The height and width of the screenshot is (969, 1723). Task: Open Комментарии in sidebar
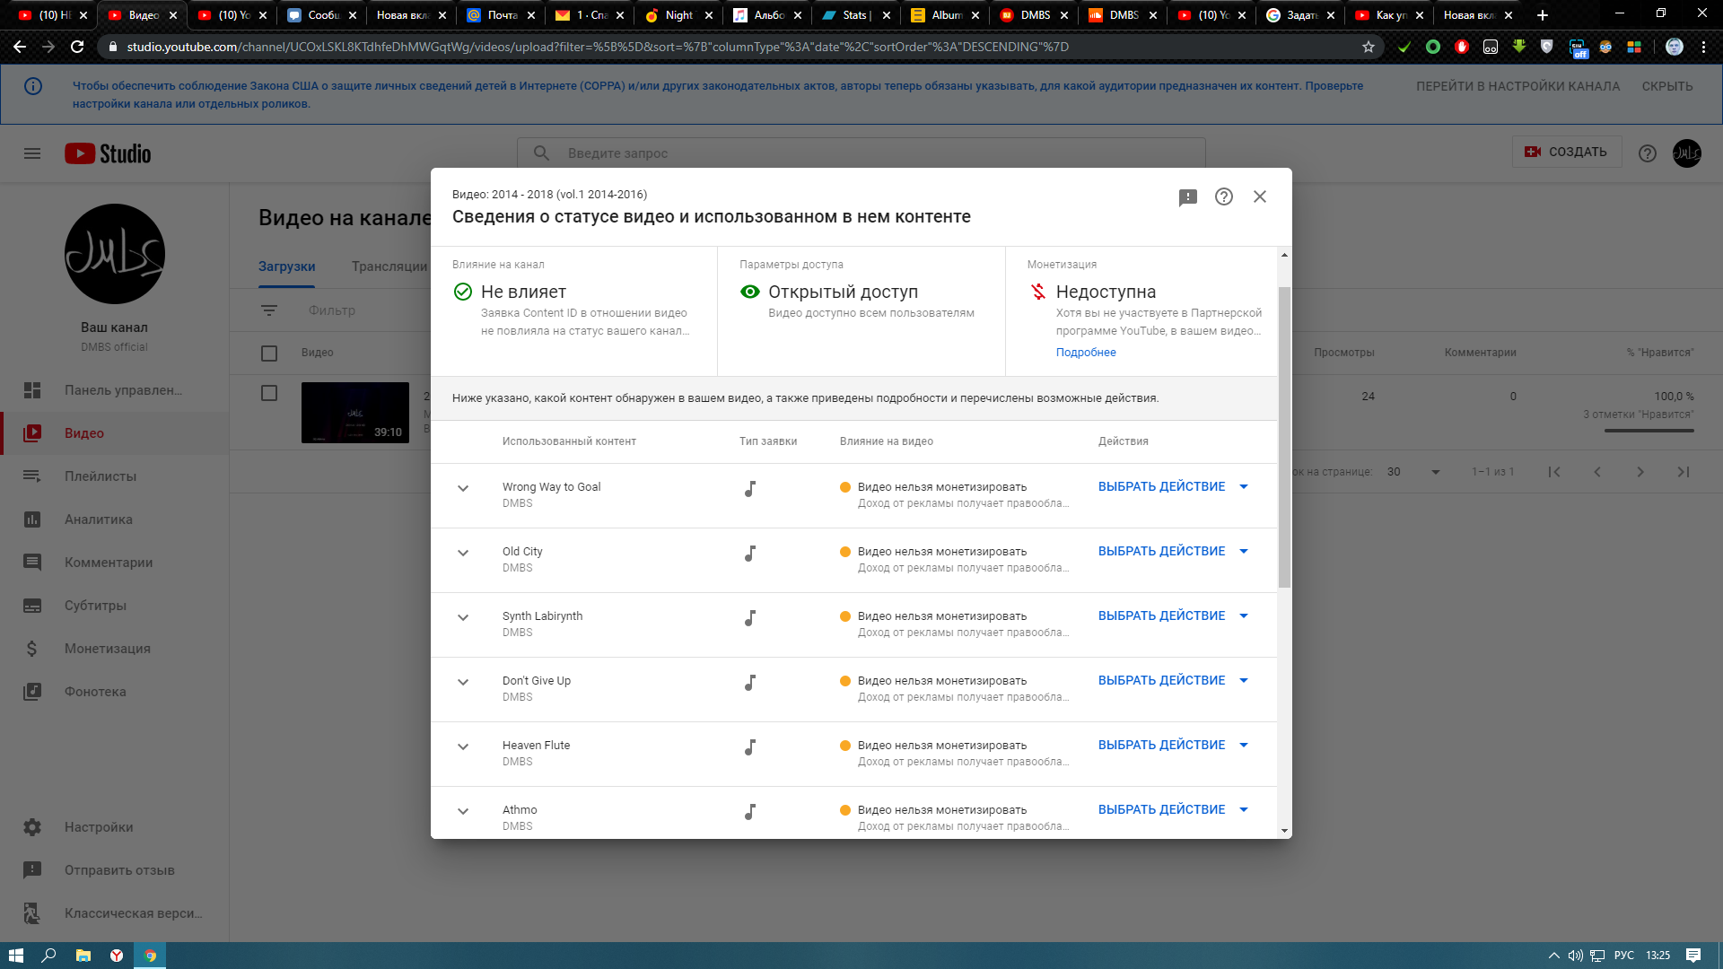coord(115,563)
